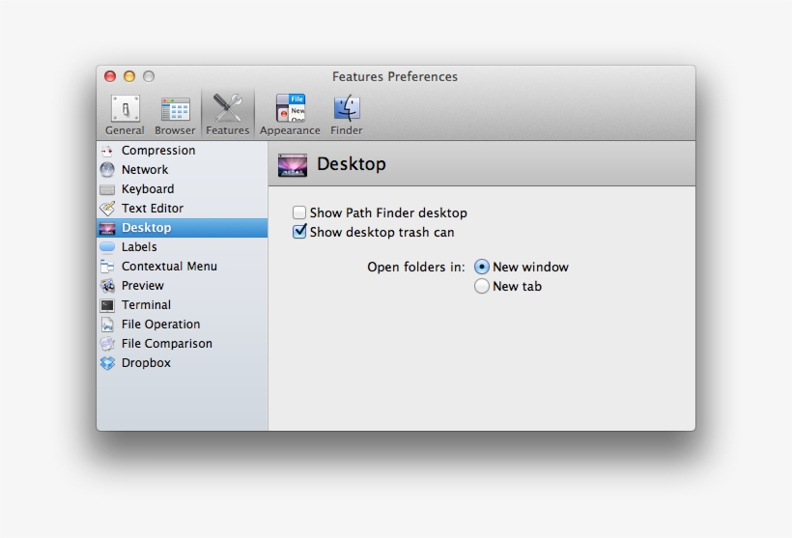The width and height of the screenshot is (792, 538).
Task: Click the Desktop pane heading text
Action: pyautogui.click(x=351, y=164)
